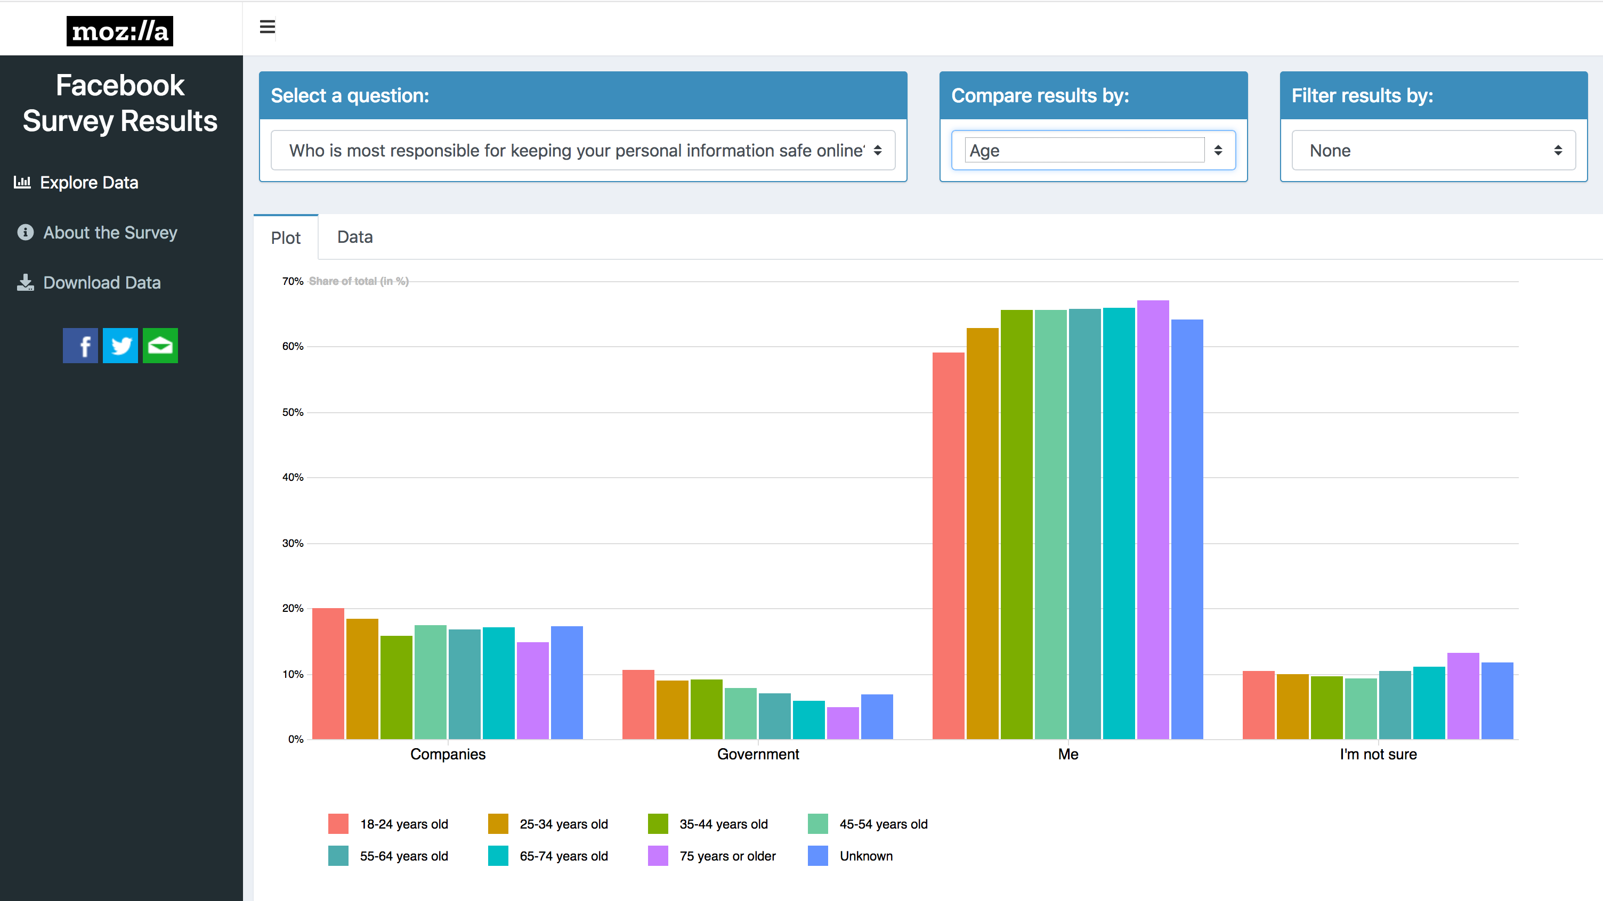Click the Mozilla logo
Screen dimensions: 1603x901
pos(119,30)
